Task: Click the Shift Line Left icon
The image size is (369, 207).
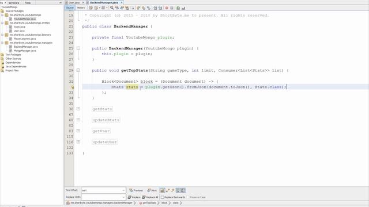Action: 155,7
